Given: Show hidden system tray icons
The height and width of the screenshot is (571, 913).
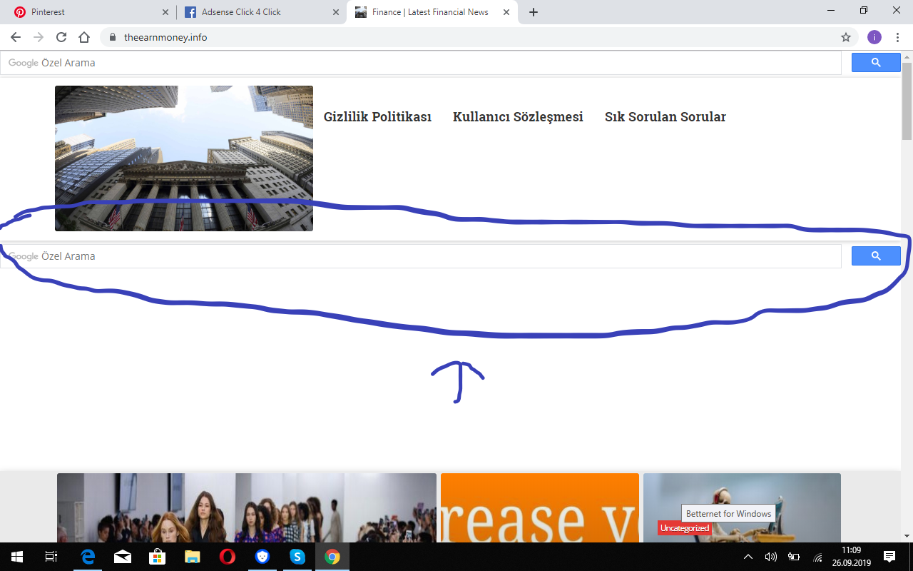Looking at the screenshot, I should click(748, 557).
